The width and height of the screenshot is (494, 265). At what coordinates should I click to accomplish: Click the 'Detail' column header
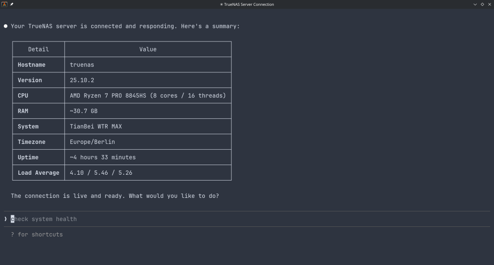(x=39, y=49)
